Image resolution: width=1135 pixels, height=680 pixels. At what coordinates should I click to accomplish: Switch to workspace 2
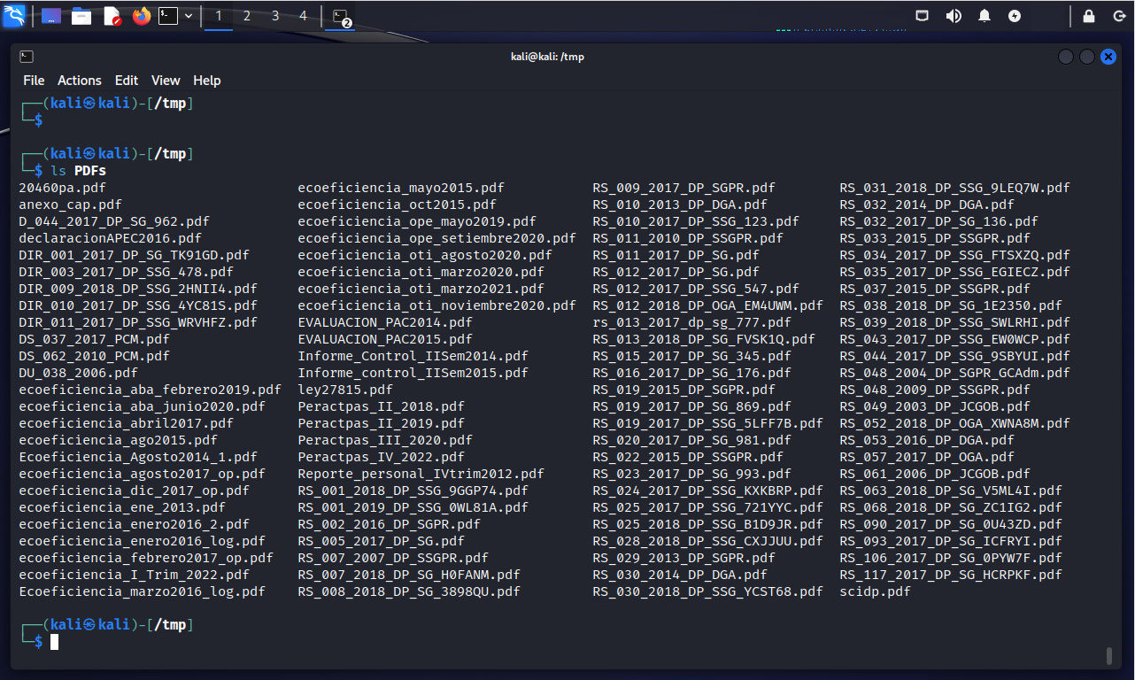pyautogui.click(x=247, y=16)
